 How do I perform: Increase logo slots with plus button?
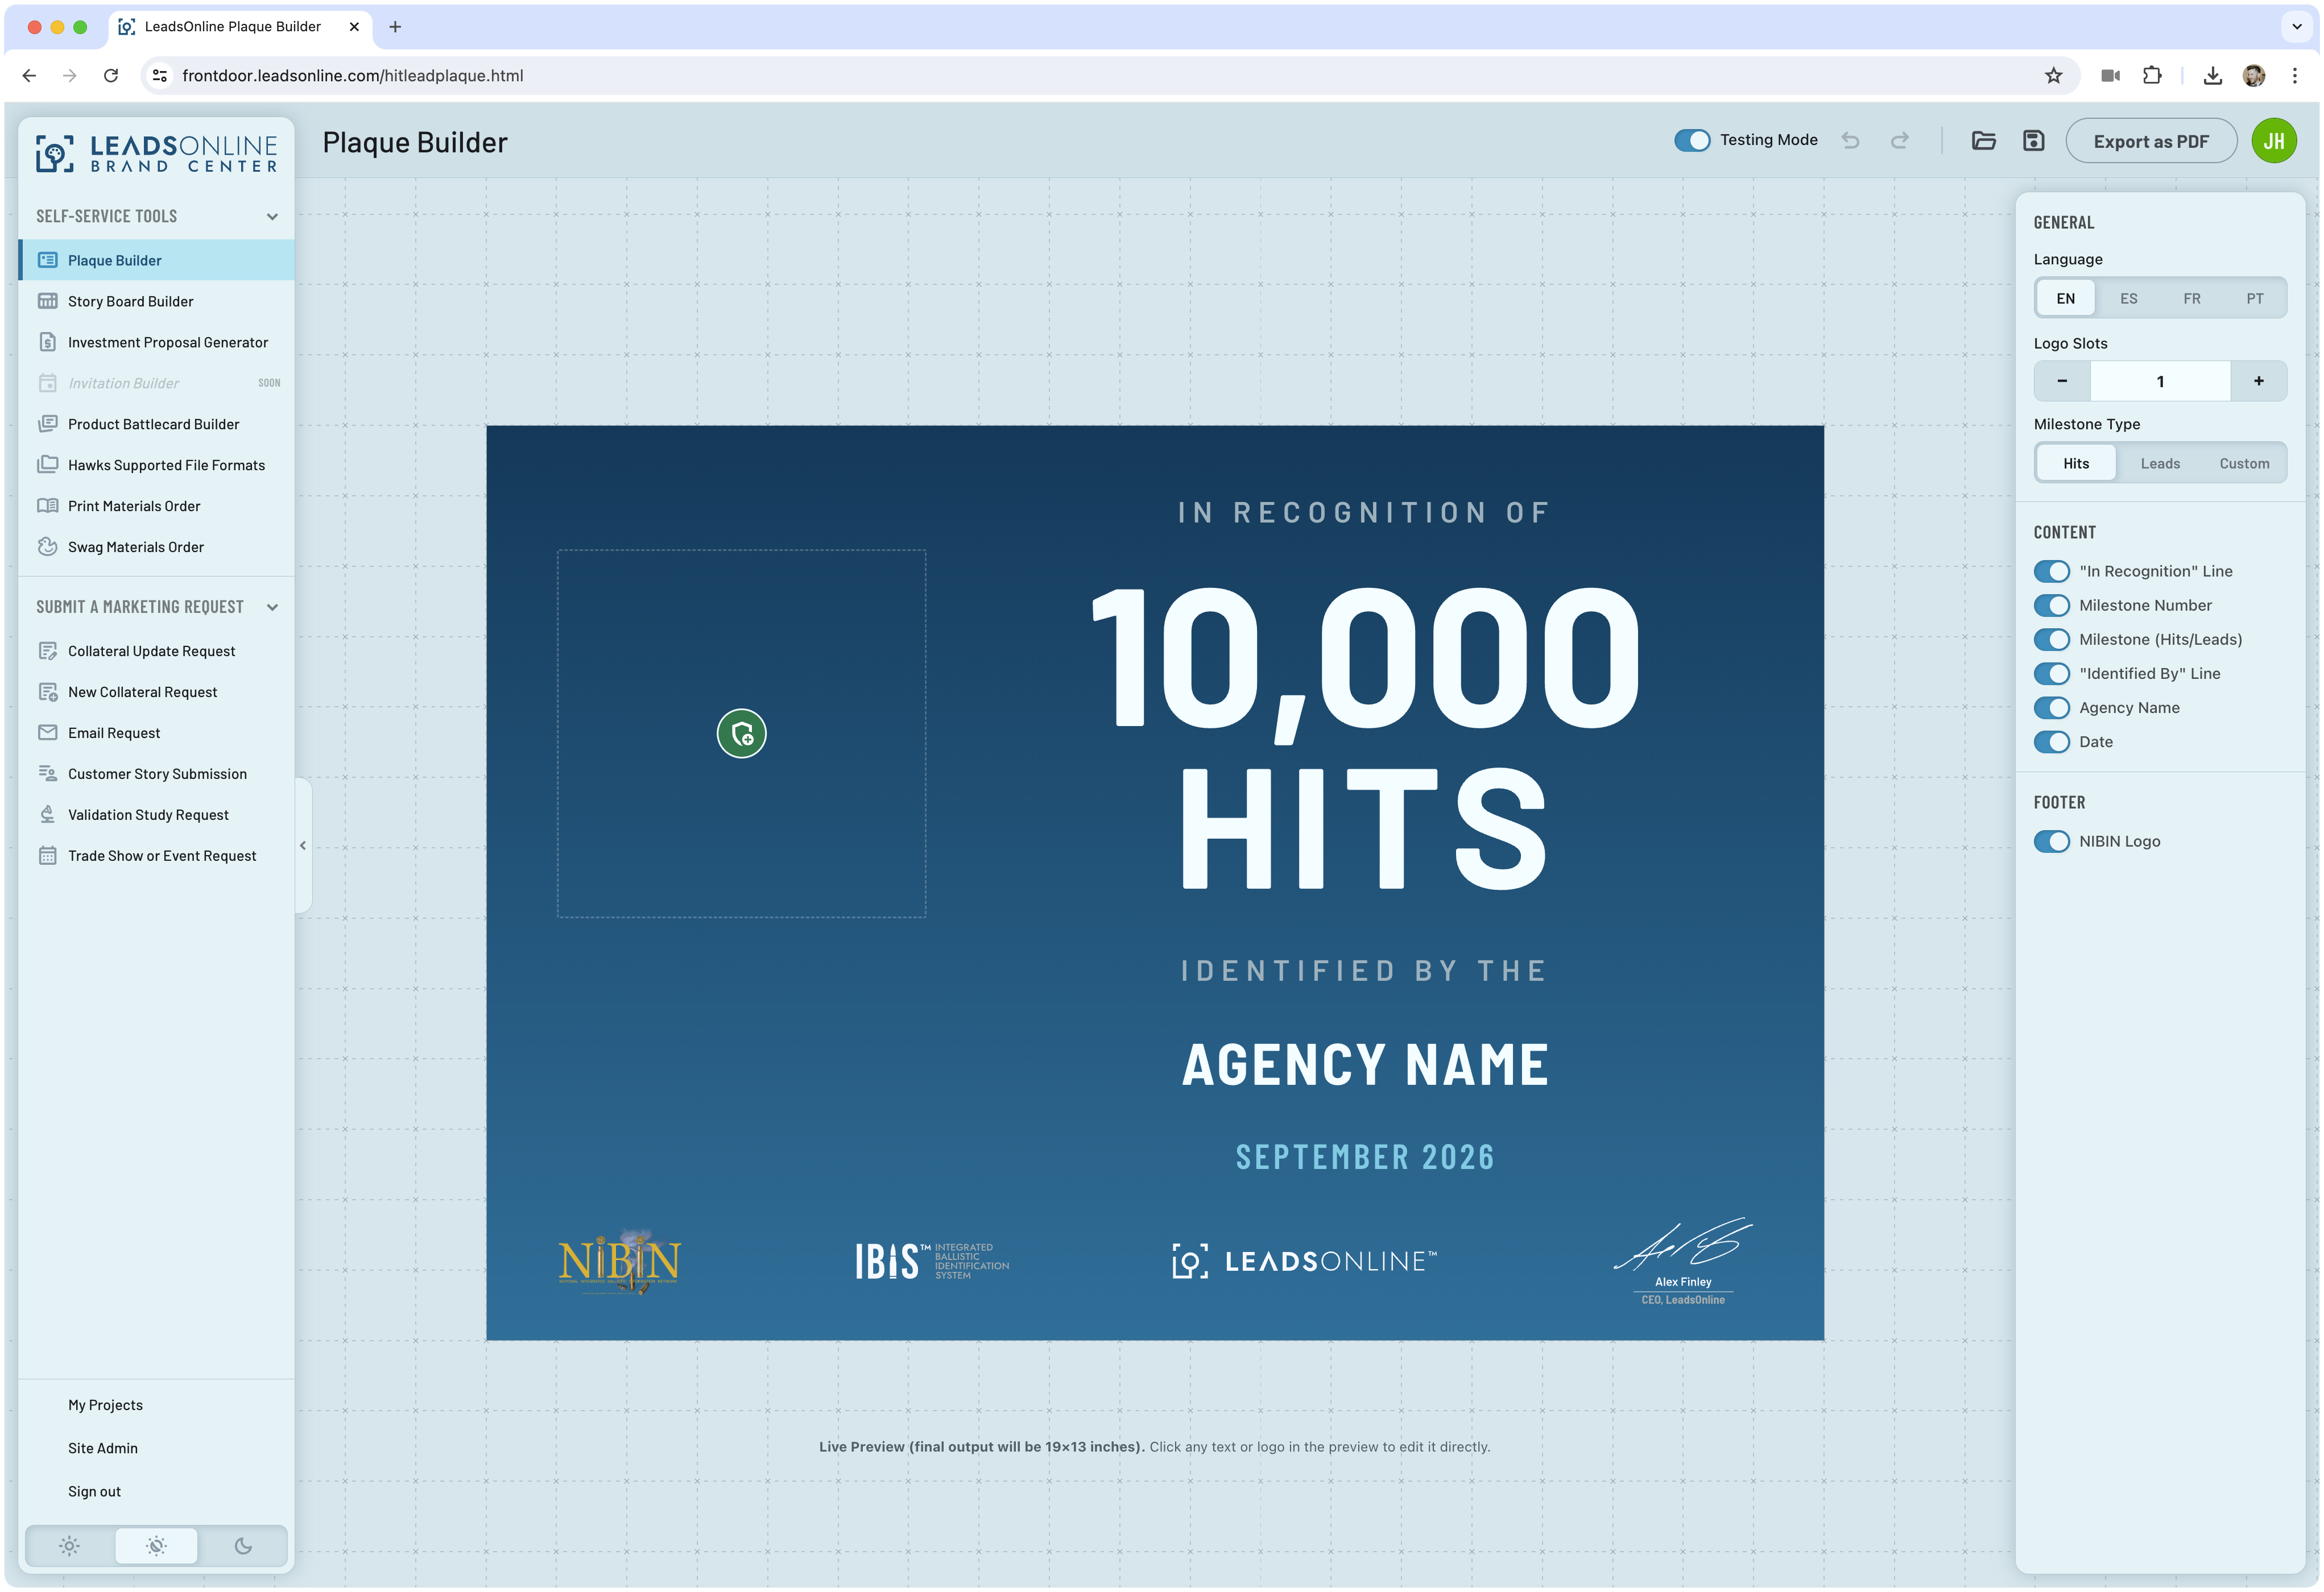pos(2258,381)
